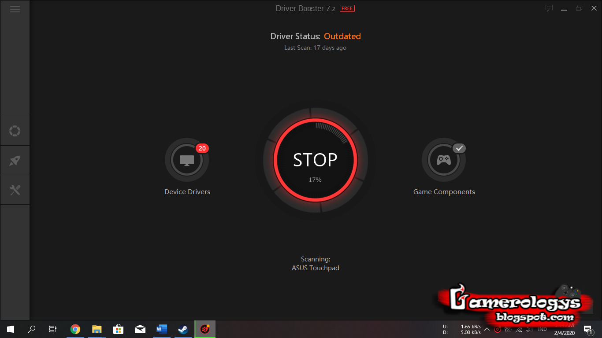
Task: Open the Game Components gamepad icon
Action: [x=444, y=160]
